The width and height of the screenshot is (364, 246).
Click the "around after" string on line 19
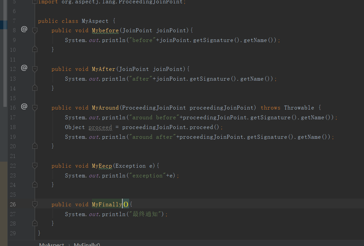[152, 137]
